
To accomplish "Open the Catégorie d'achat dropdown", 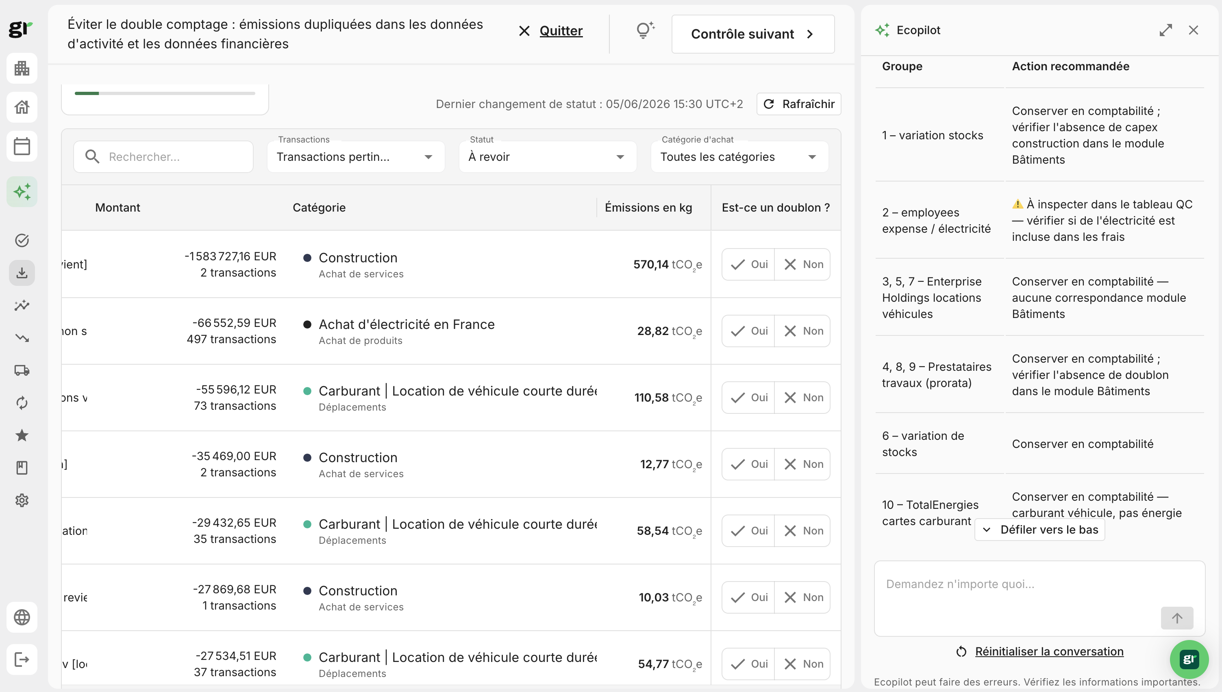I will click(740, 157).
